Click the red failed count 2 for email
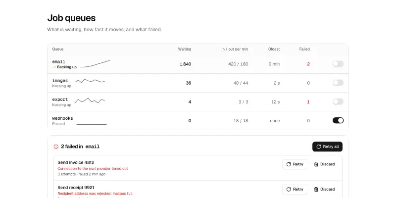This screenshot has height=198, width=396. coord(308,64)
